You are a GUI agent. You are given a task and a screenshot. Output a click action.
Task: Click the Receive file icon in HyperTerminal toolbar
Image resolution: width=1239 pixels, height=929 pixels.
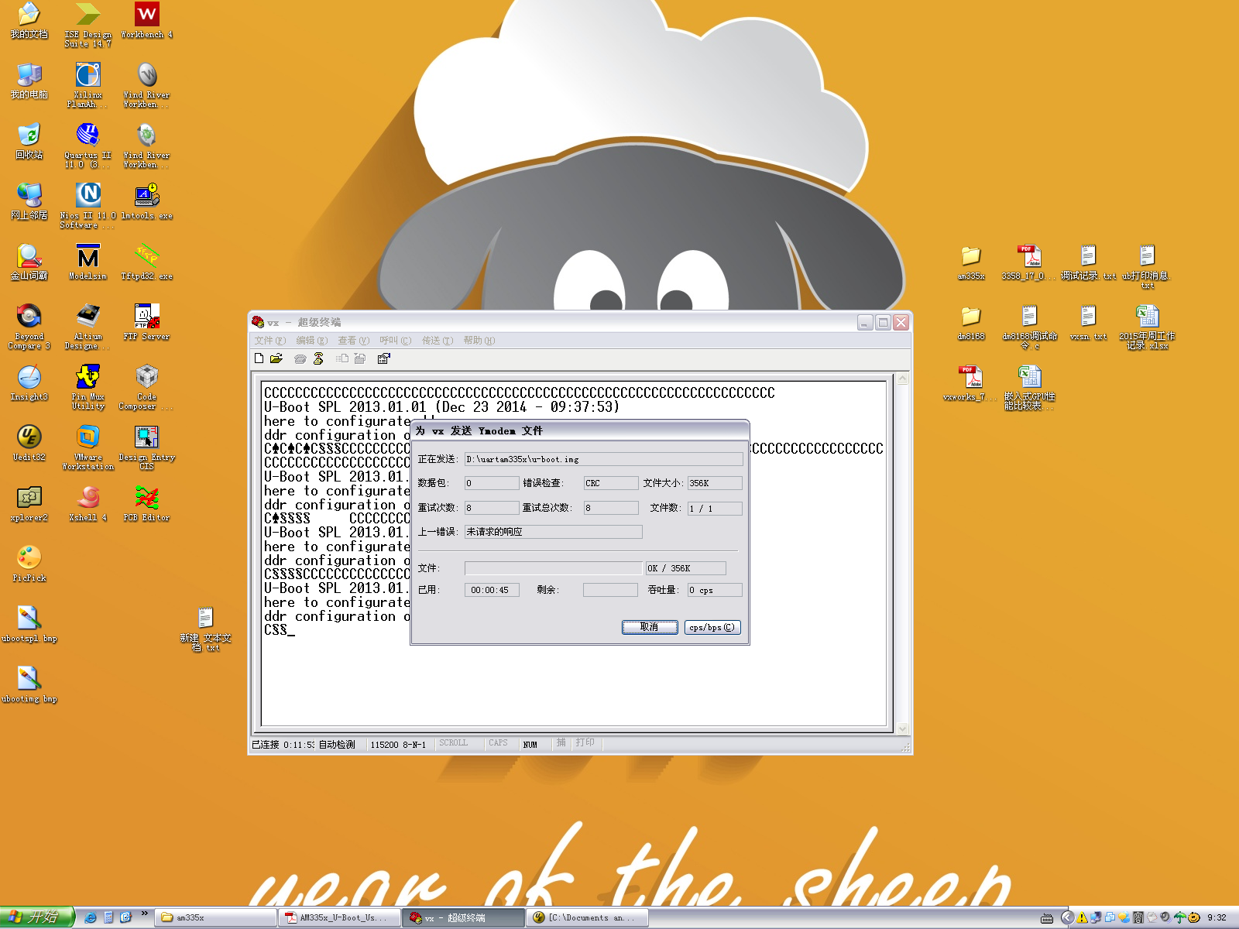coord(360,358)
